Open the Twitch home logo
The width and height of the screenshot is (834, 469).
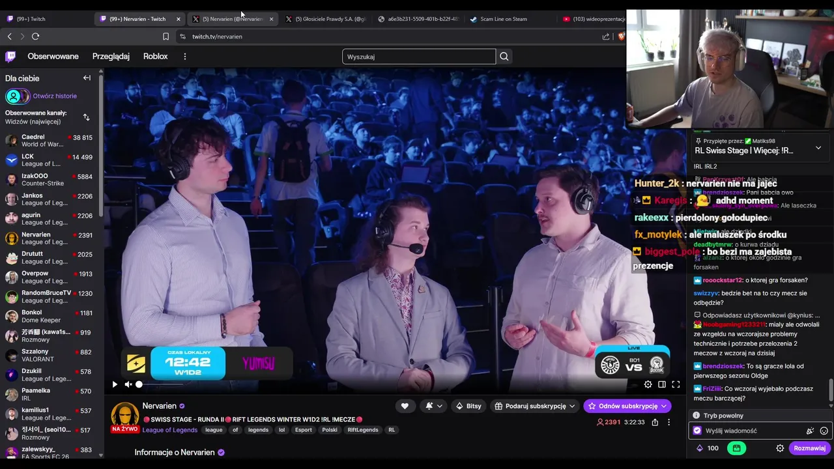(x=10, y=57)
